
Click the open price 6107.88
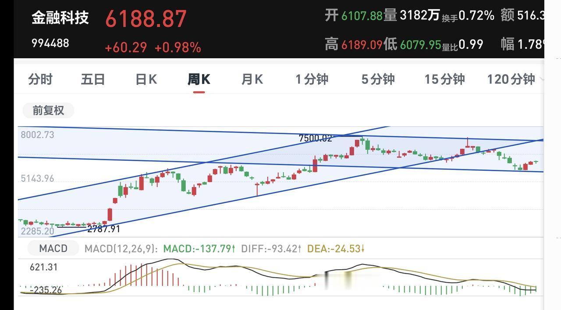click(x=362, y=16)
